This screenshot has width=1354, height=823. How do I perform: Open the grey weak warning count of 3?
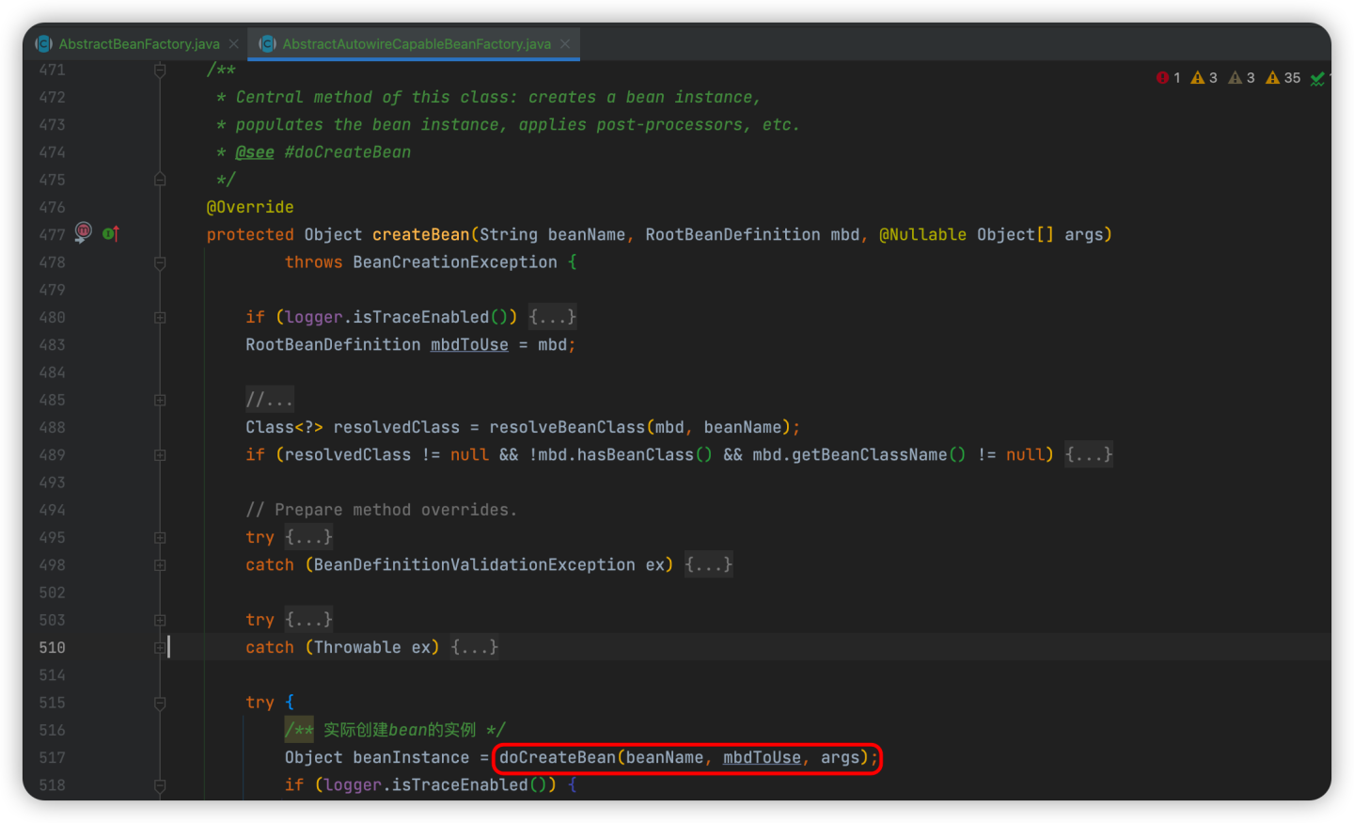tap(1242, 78)
